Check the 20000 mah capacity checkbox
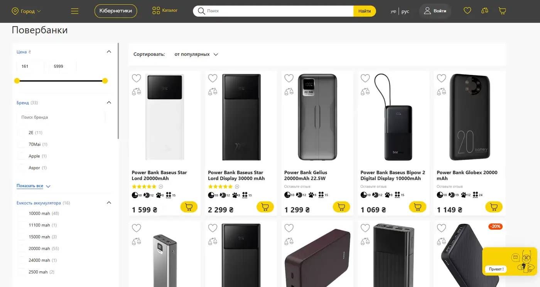 pos(22,248)
